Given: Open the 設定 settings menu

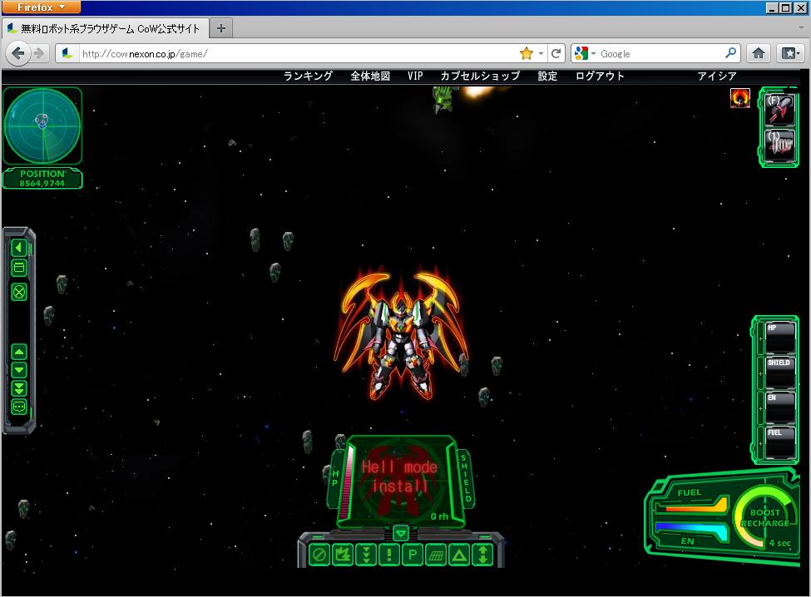Looking at the screenshot, I should click(547, 76).
